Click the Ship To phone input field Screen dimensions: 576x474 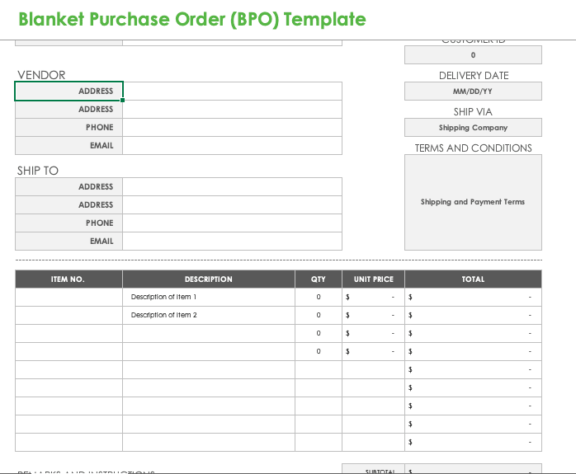(x=232, y=223)
